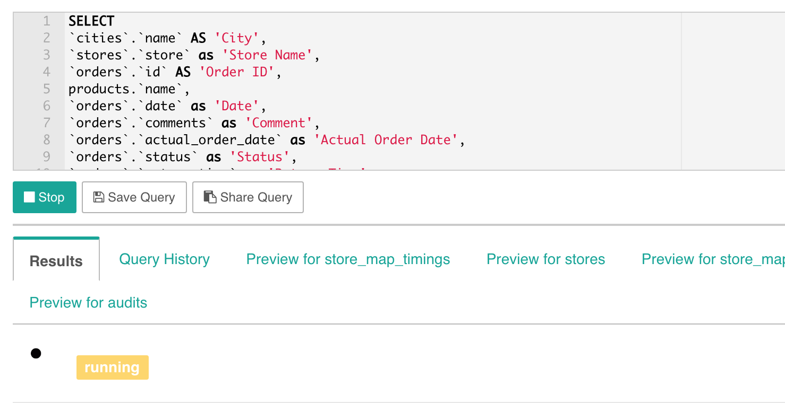Screen dimensions: 785x403
Task: Click the Share Query button
Action: tap(248, 197)
